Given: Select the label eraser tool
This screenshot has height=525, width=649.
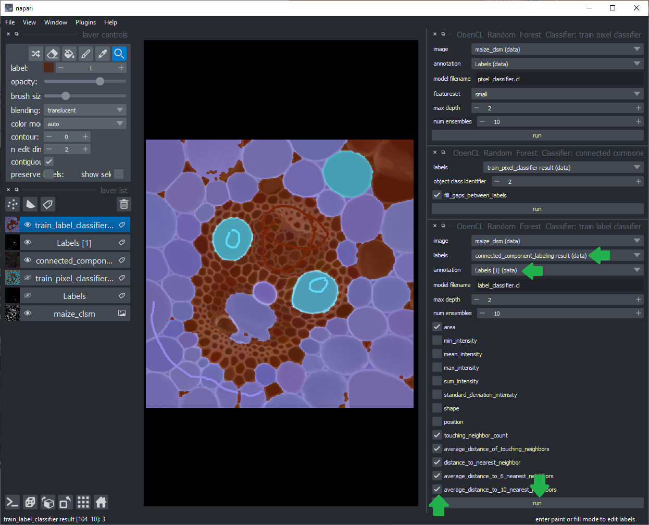Looking at the screenshot, I should pyautogui.click(x=52, y=54).
